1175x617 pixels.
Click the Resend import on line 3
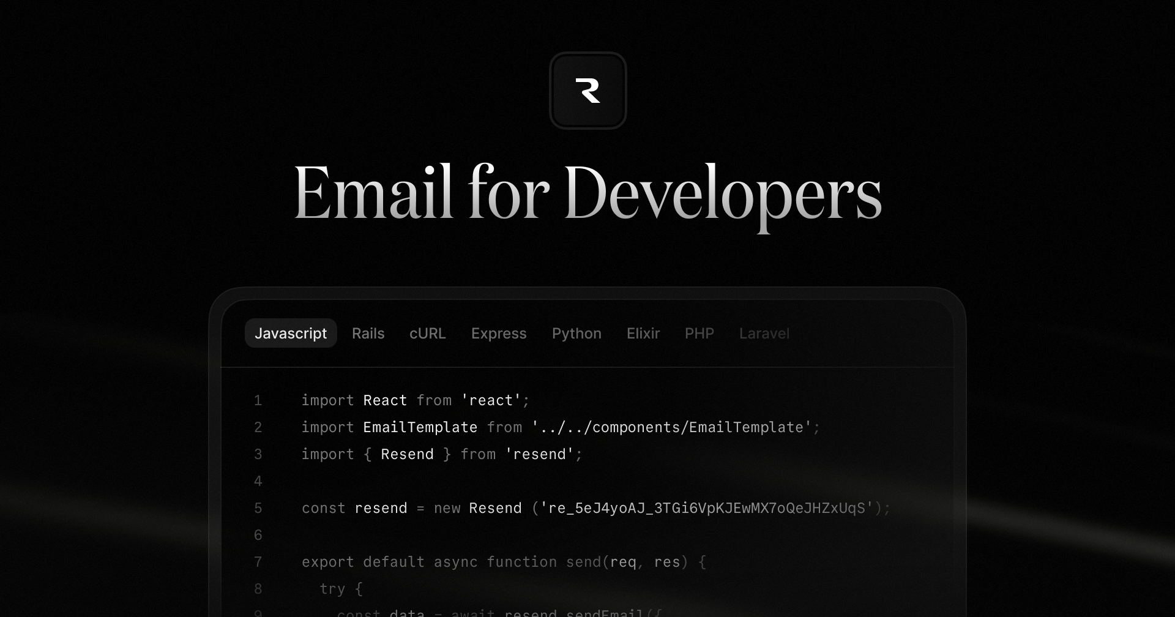click(x=441, y=454)
